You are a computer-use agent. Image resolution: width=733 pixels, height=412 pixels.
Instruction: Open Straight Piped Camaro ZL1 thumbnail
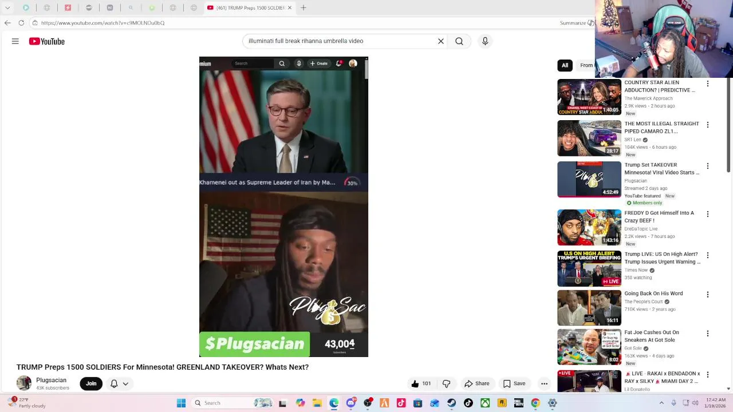[589, 138]
